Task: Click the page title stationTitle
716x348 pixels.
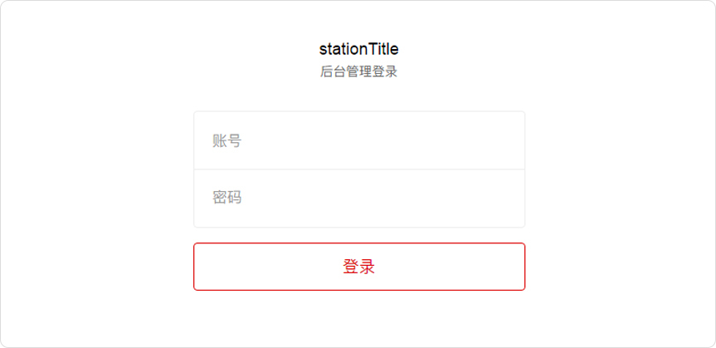Action: (358, 49)
